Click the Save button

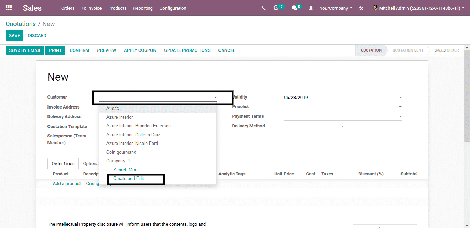(x=14, y=36)
